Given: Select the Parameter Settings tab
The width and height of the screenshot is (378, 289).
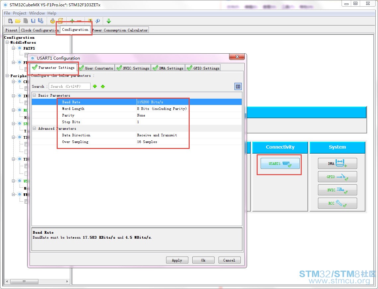Looking at the screenshot, I should click(x=54, y=68).
